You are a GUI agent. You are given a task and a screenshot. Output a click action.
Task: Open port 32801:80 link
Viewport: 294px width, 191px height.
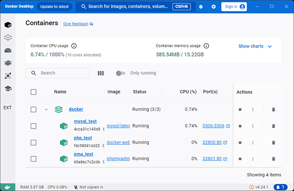click(212, 159)
